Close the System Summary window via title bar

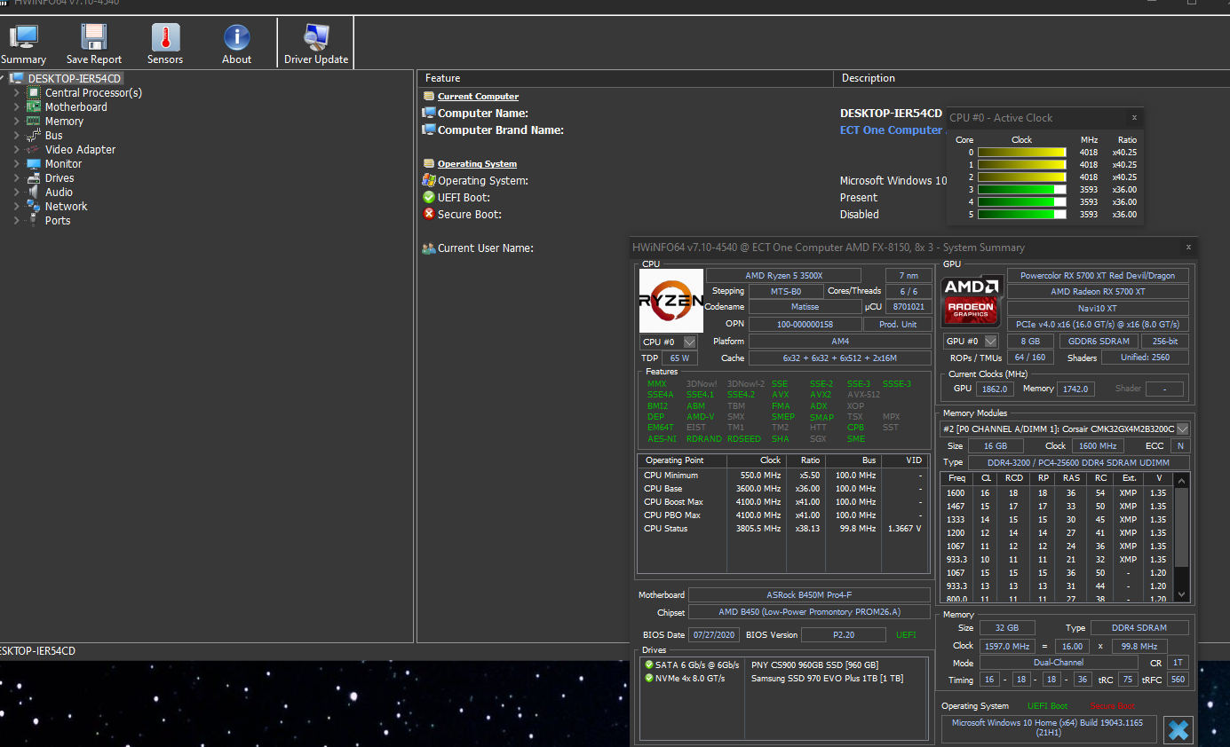pyautogui.click(x=1188, y=248)
